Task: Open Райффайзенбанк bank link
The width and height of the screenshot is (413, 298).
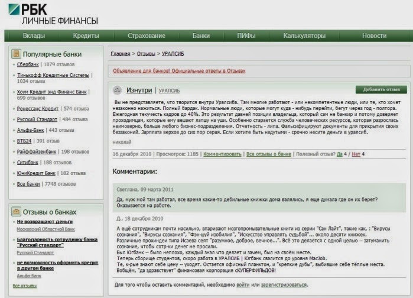Action: pos(37,152)
